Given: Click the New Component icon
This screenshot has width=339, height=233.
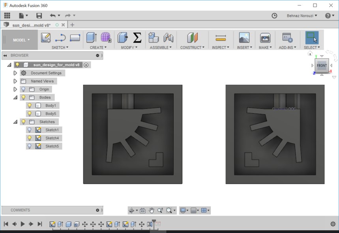Looking at the screenshot, I should pyautogui.click(x=154, y=37).
